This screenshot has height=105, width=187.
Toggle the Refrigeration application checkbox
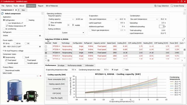coord(4,20)
